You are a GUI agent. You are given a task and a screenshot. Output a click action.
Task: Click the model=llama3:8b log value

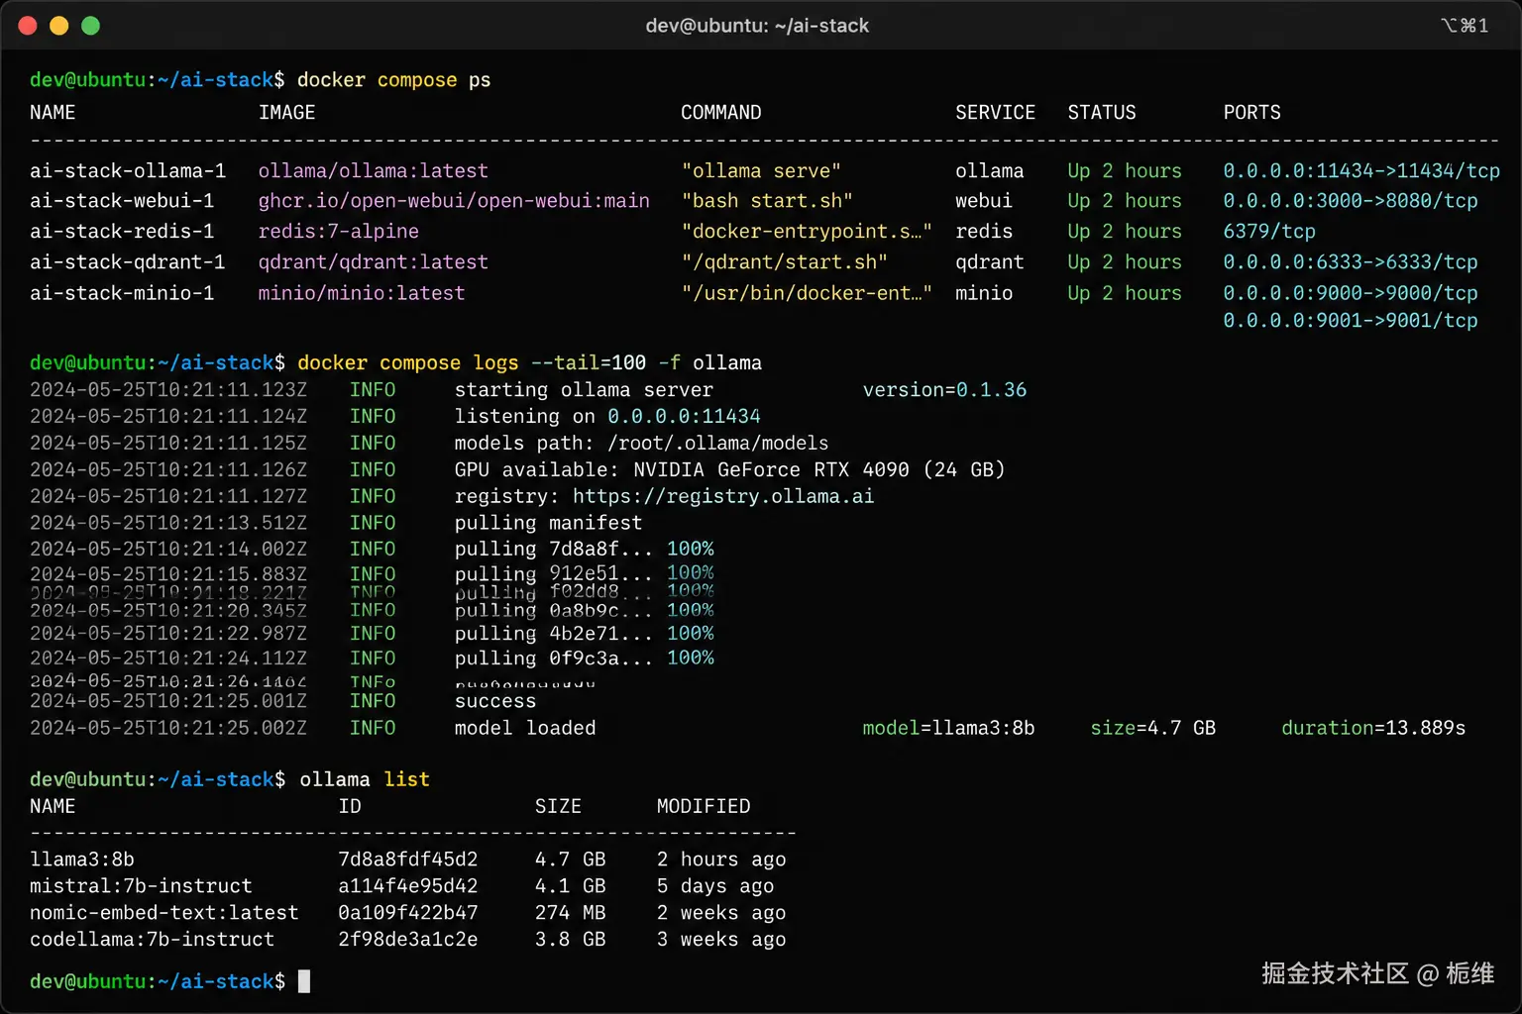point(948,729)
